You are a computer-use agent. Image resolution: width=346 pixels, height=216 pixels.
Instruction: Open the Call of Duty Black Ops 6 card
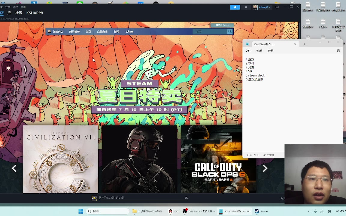coord(218,159)
